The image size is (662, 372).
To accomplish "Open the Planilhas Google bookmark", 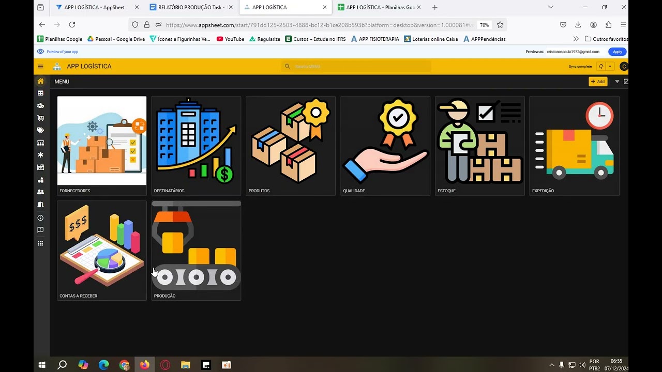I will pos(59,39).
